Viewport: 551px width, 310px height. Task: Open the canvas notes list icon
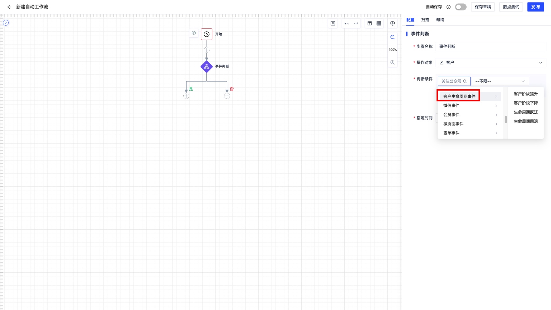pyautogui.click(x=333, y=24)
